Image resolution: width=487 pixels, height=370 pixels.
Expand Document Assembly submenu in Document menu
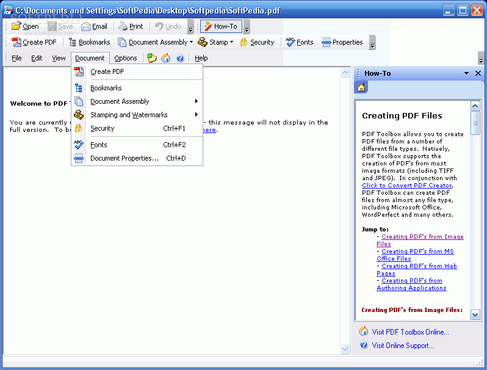pyautogui.click(x=137, y=101)
